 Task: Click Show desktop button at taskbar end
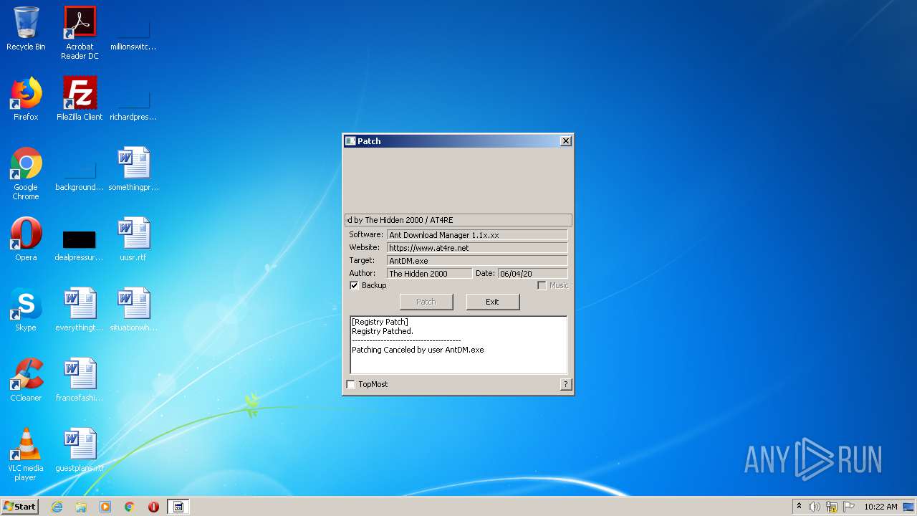tap(910, 507)
